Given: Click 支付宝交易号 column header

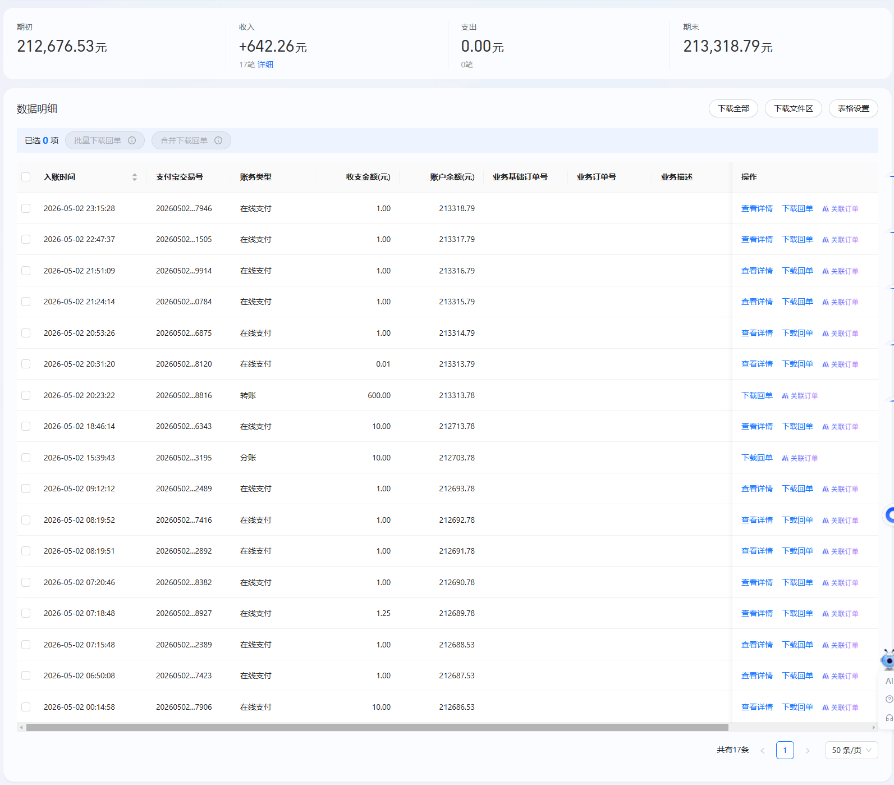Looking at the screenshot, I should pos(180,177).
